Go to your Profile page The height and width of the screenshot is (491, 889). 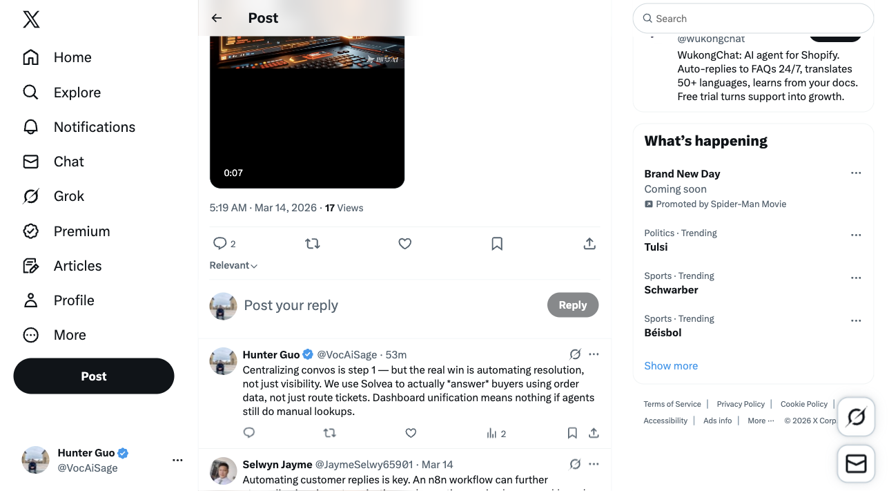74,300
